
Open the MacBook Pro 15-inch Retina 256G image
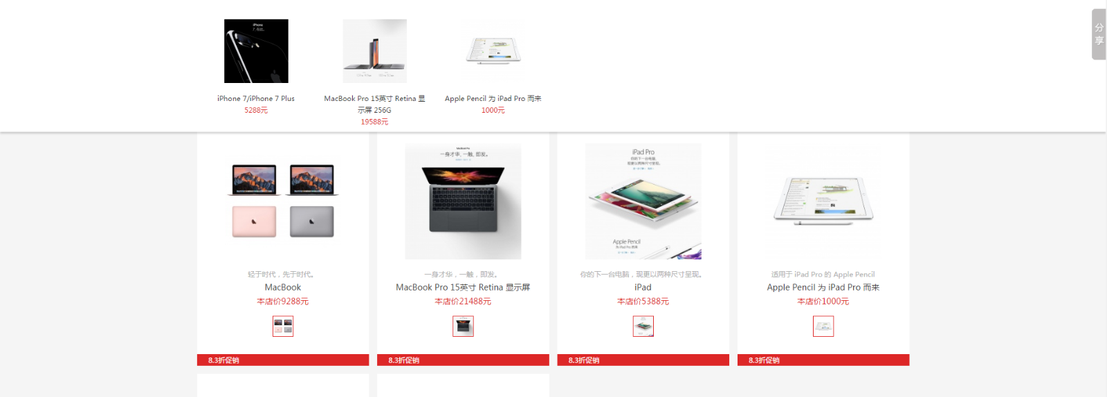375,51
